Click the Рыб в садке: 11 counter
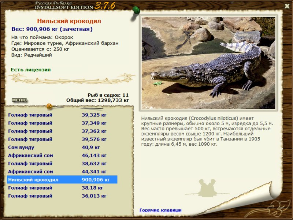Image resolution: width=293 pixels, height=220 pixels. coord(108,95)
